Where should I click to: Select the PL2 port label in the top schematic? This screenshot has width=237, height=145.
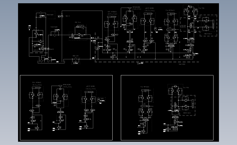coord(176,32)
